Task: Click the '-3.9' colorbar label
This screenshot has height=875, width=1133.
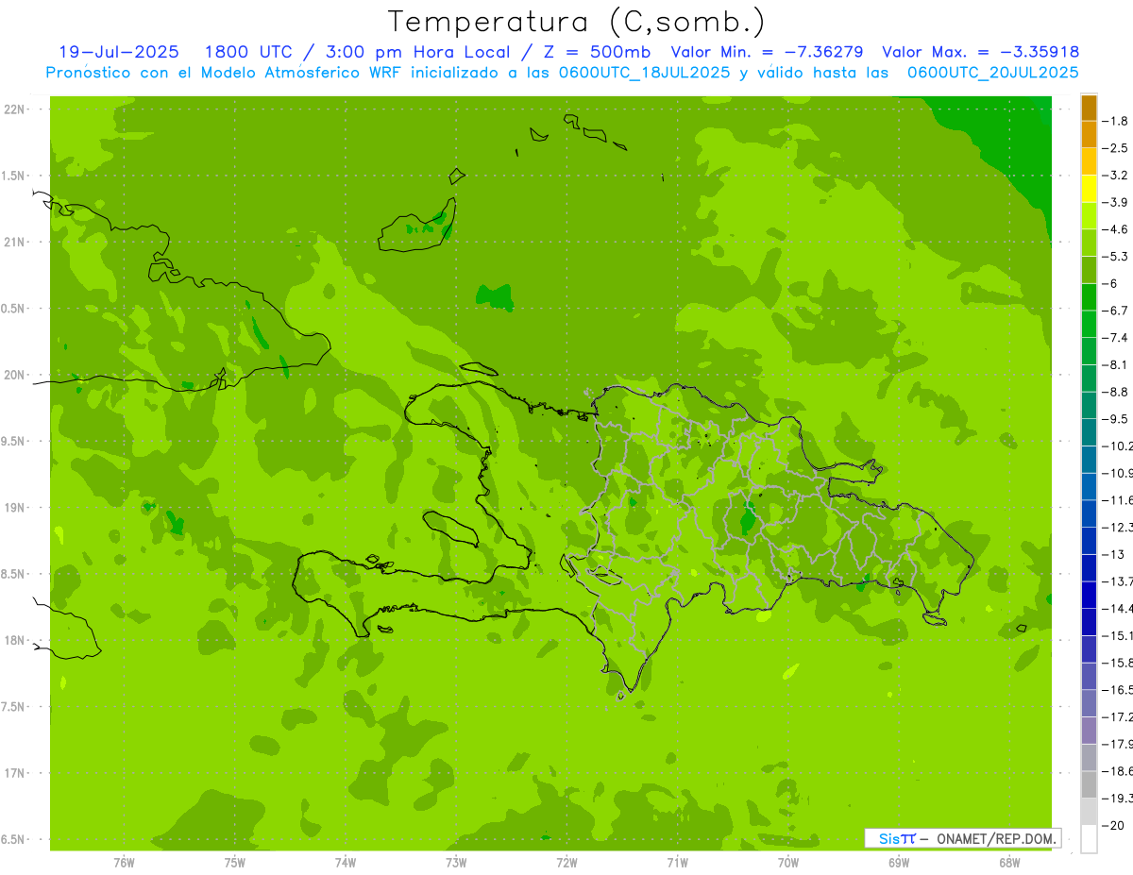Action: coord(1117,202)
